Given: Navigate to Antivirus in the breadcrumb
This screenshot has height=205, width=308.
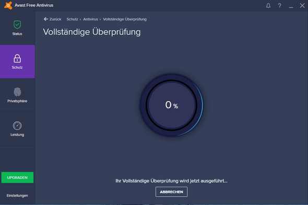Looking at the screenshot, I should click(90, 19).
